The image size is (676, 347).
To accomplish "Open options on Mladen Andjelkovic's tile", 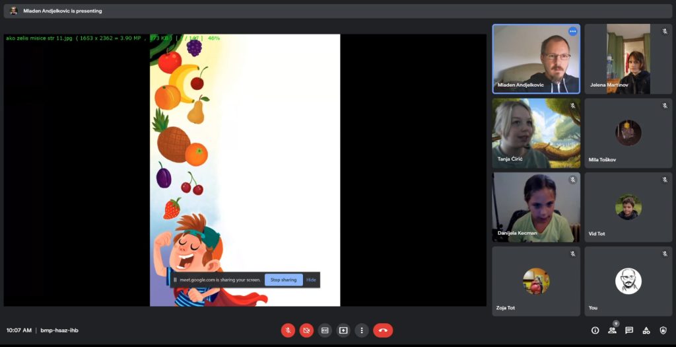I will point(572,31).
